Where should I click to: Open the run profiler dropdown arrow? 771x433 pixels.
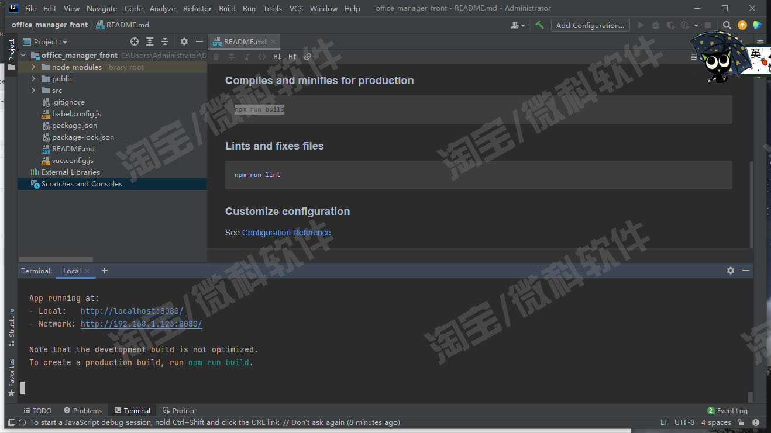tap(696, 25)
